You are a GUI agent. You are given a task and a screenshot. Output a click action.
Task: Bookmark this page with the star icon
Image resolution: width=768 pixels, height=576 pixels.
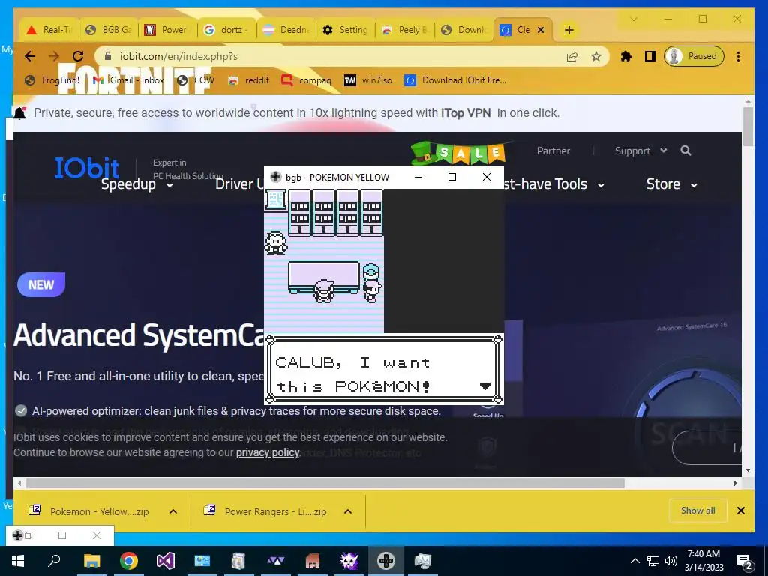[595, 56]
